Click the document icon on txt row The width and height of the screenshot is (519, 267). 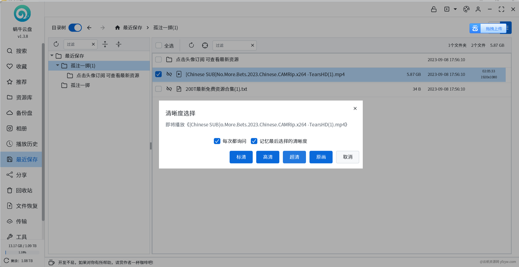179,89
